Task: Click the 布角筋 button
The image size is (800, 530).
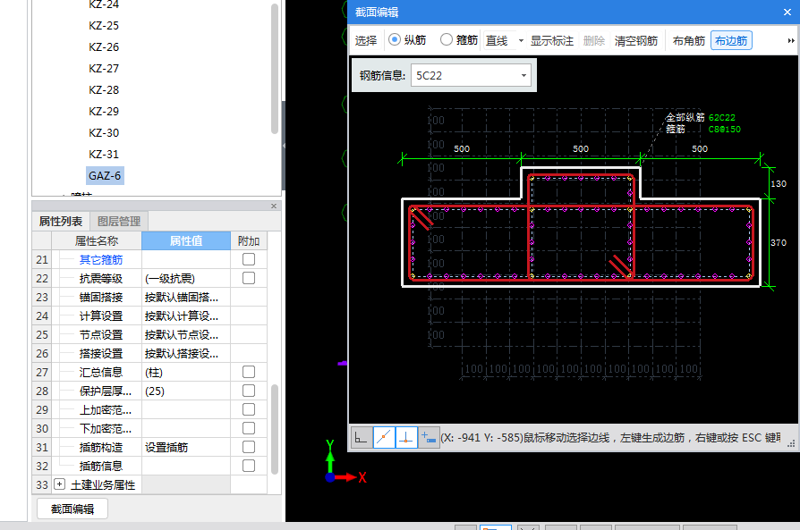Action: 689,41
